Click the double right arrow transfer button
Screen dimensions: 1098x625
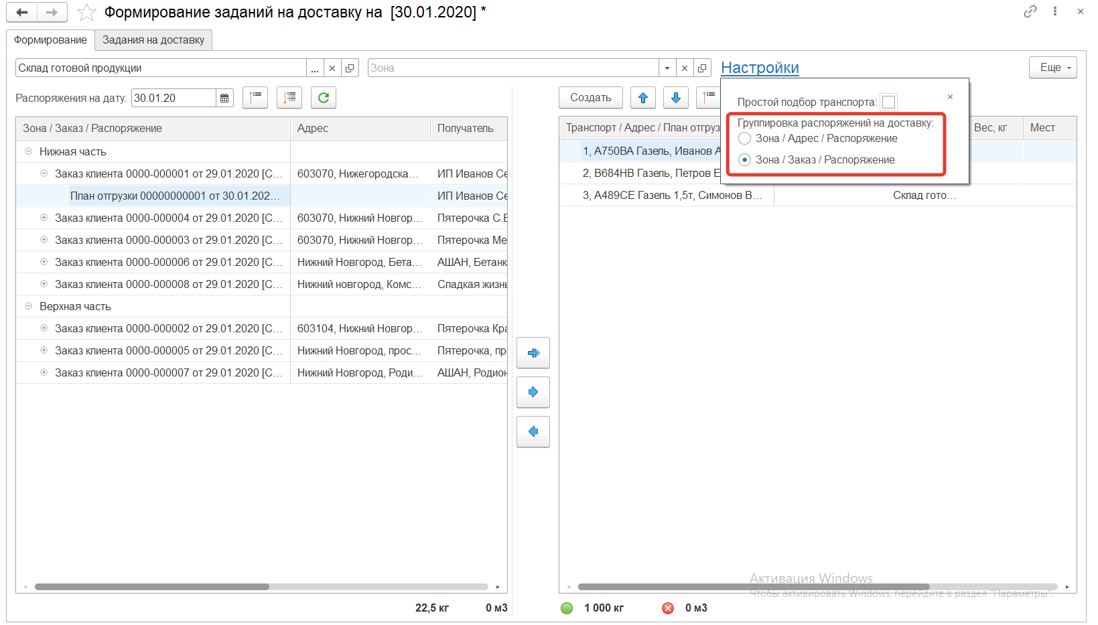tap(533, 353)
